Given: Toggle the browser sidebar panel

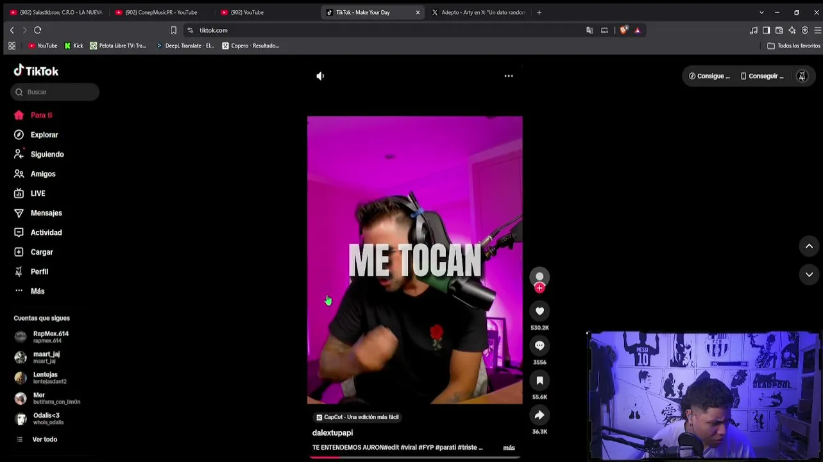Looking at the screenshot, I should coord(766,30).
